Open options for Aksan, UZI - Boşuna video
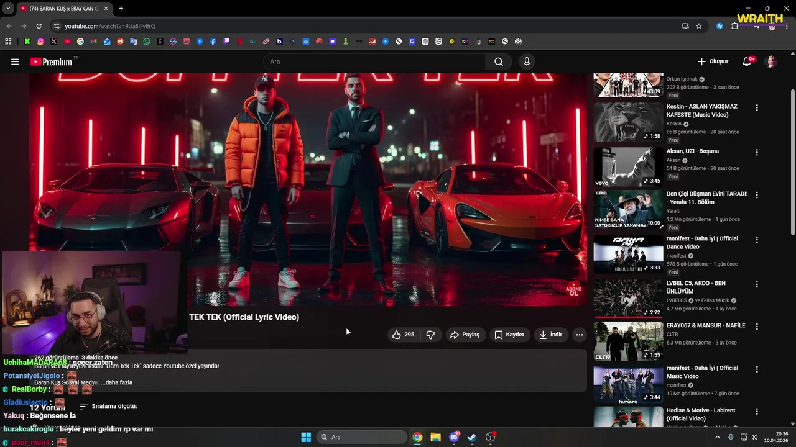Viewport: 796px width, 447px height. pyautogui.click(x=757, y=152)
